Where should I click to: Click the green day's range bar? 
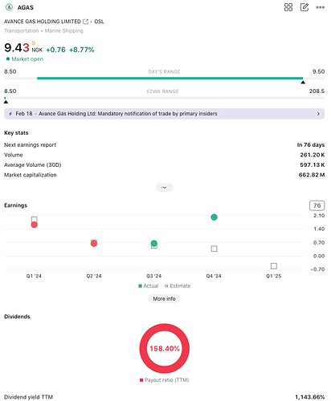point(170,79)
